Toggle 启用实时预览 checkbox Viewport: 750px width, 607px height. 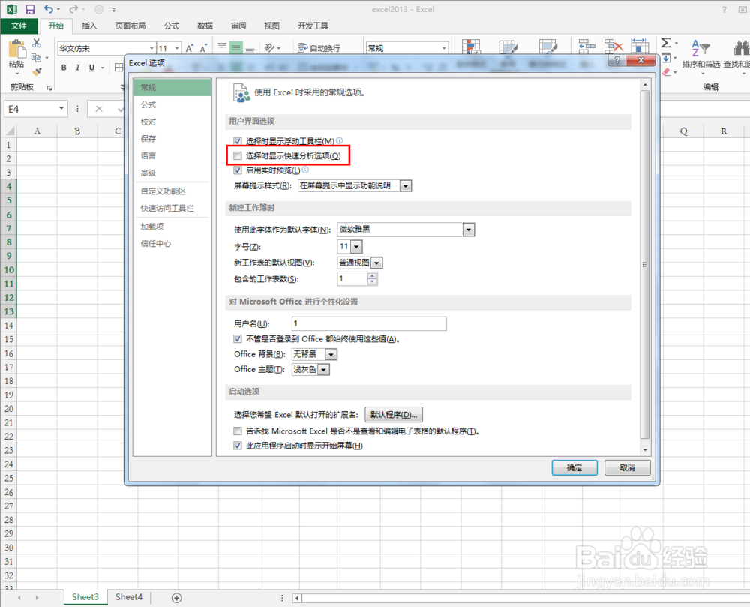[x=238, y=170]
